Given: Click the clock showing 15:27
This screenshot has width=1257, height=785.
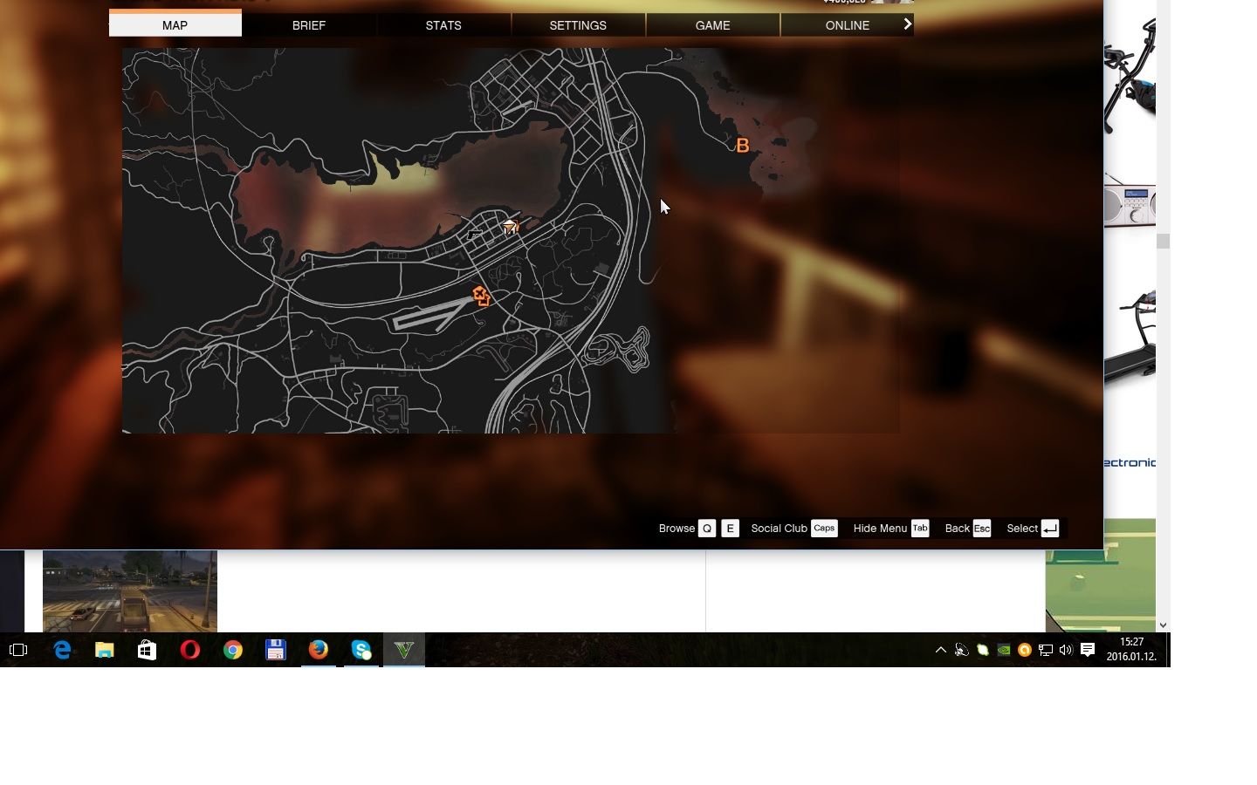Looking at the screenshot, I should click(x=1131, y=642).
